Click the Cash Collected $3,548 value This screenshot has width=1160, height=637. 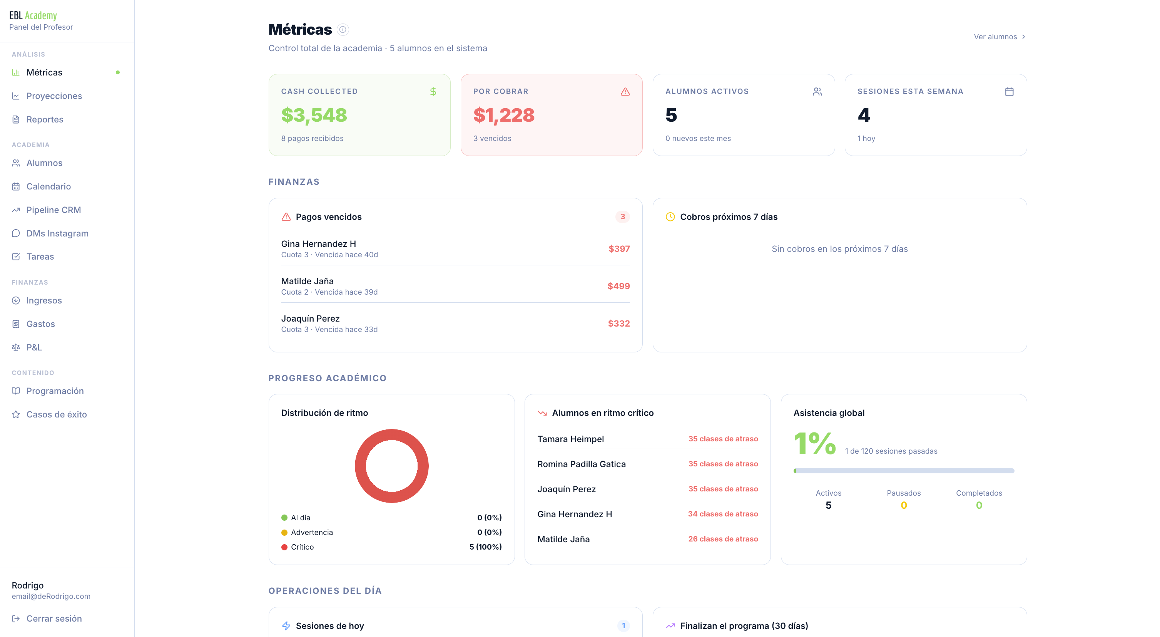tap(314, 115)
